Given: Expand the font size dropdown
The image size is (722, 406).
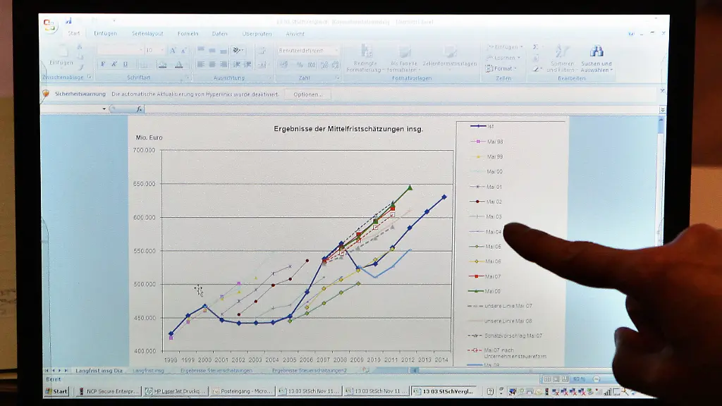Looking at the screenshot, I should [x=161, y=51].
